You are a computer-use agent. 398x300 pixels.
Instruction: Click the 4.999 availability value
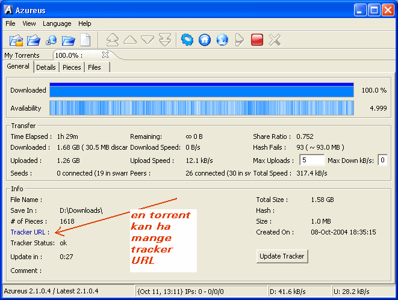tap(378, 108)
